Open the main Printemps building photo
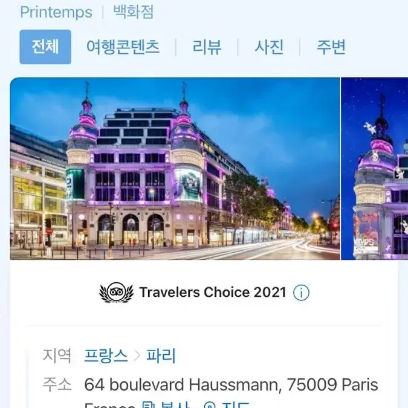The image size is (408, 408). [175, 169]
